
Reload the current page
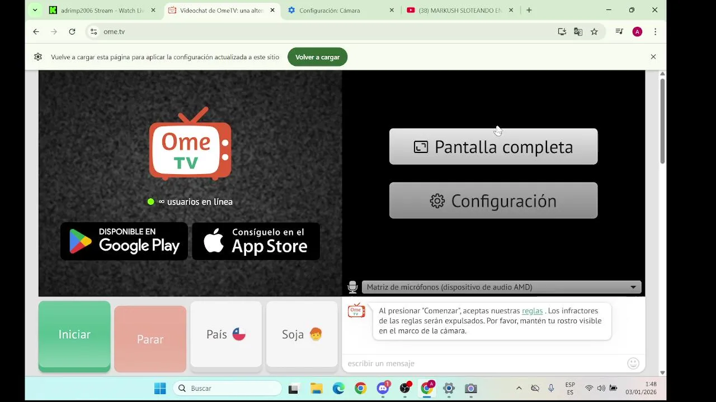(x=72, y=32)
